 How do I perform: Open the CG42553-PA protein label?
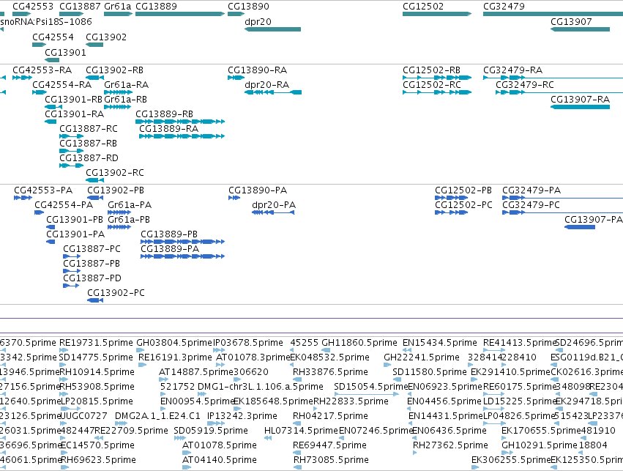tap(43, 190)
